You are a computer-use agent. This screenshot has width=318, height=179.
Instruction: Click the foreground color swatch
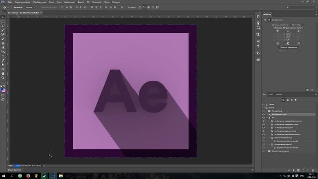(2, 89)
